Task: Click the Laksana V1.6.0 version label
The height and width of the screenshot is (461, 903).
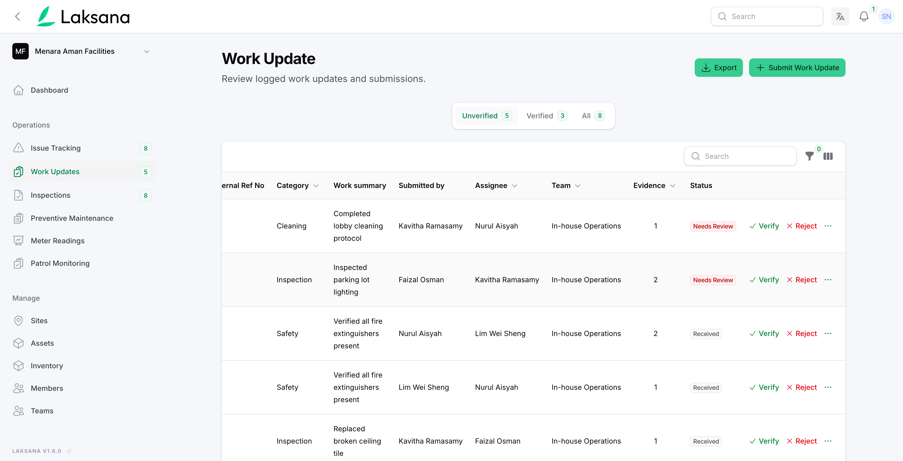Action: tap(37, 451)
